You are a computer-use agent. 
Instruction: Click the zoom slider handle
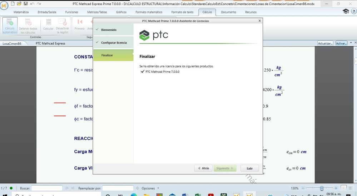322,188
